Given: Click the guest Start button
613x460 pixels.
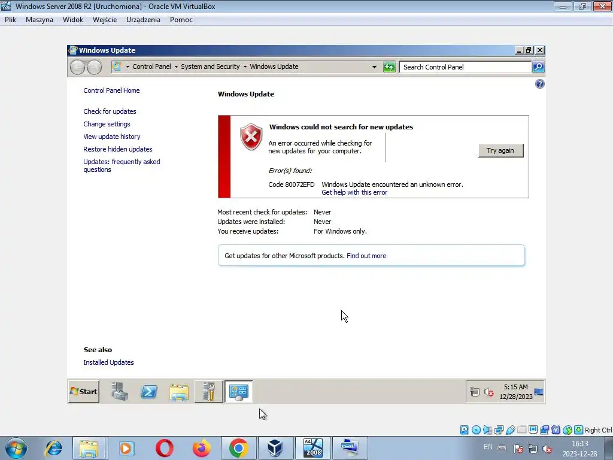Looking at the screenshot, I should (x=84, y=392).
